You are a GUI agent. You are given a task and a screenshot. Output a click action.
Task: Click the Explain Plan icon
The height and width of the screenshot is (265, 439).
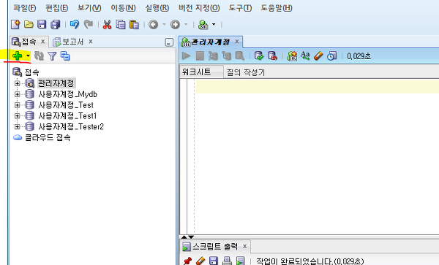point(213,56)
